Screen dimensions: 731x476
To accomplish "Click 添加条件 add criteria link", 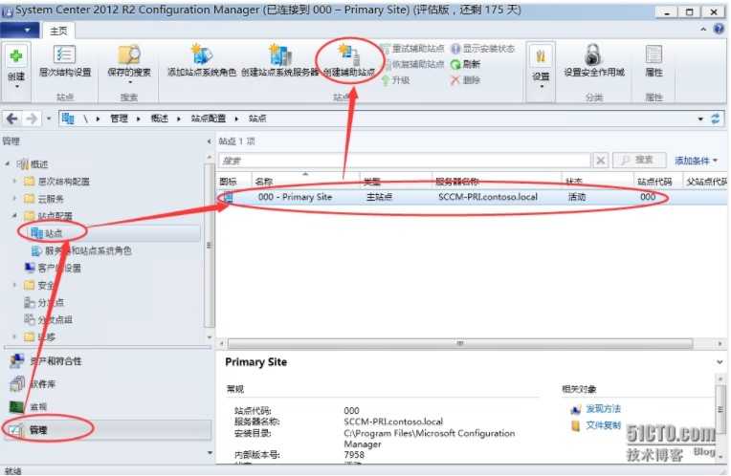I will (696, 161).
